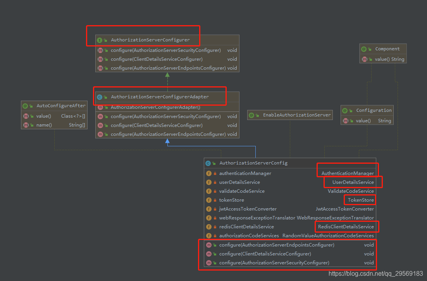
Task: Select the value() String method row in Component
Action: (x=383, y=59)
